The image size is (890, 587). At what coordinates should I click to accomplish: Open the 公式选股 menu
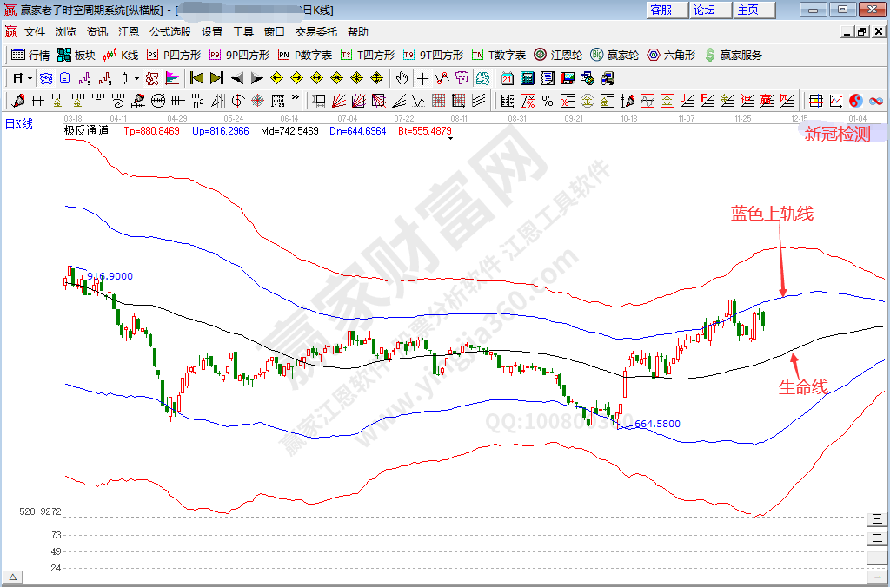[x=170, y=31]
